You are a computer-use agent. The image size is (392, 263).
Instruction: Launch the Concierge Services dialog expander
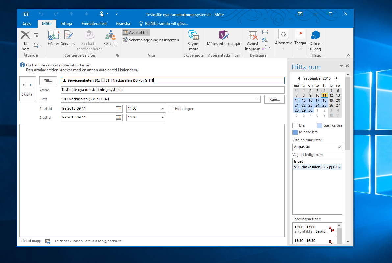point(117,56)
